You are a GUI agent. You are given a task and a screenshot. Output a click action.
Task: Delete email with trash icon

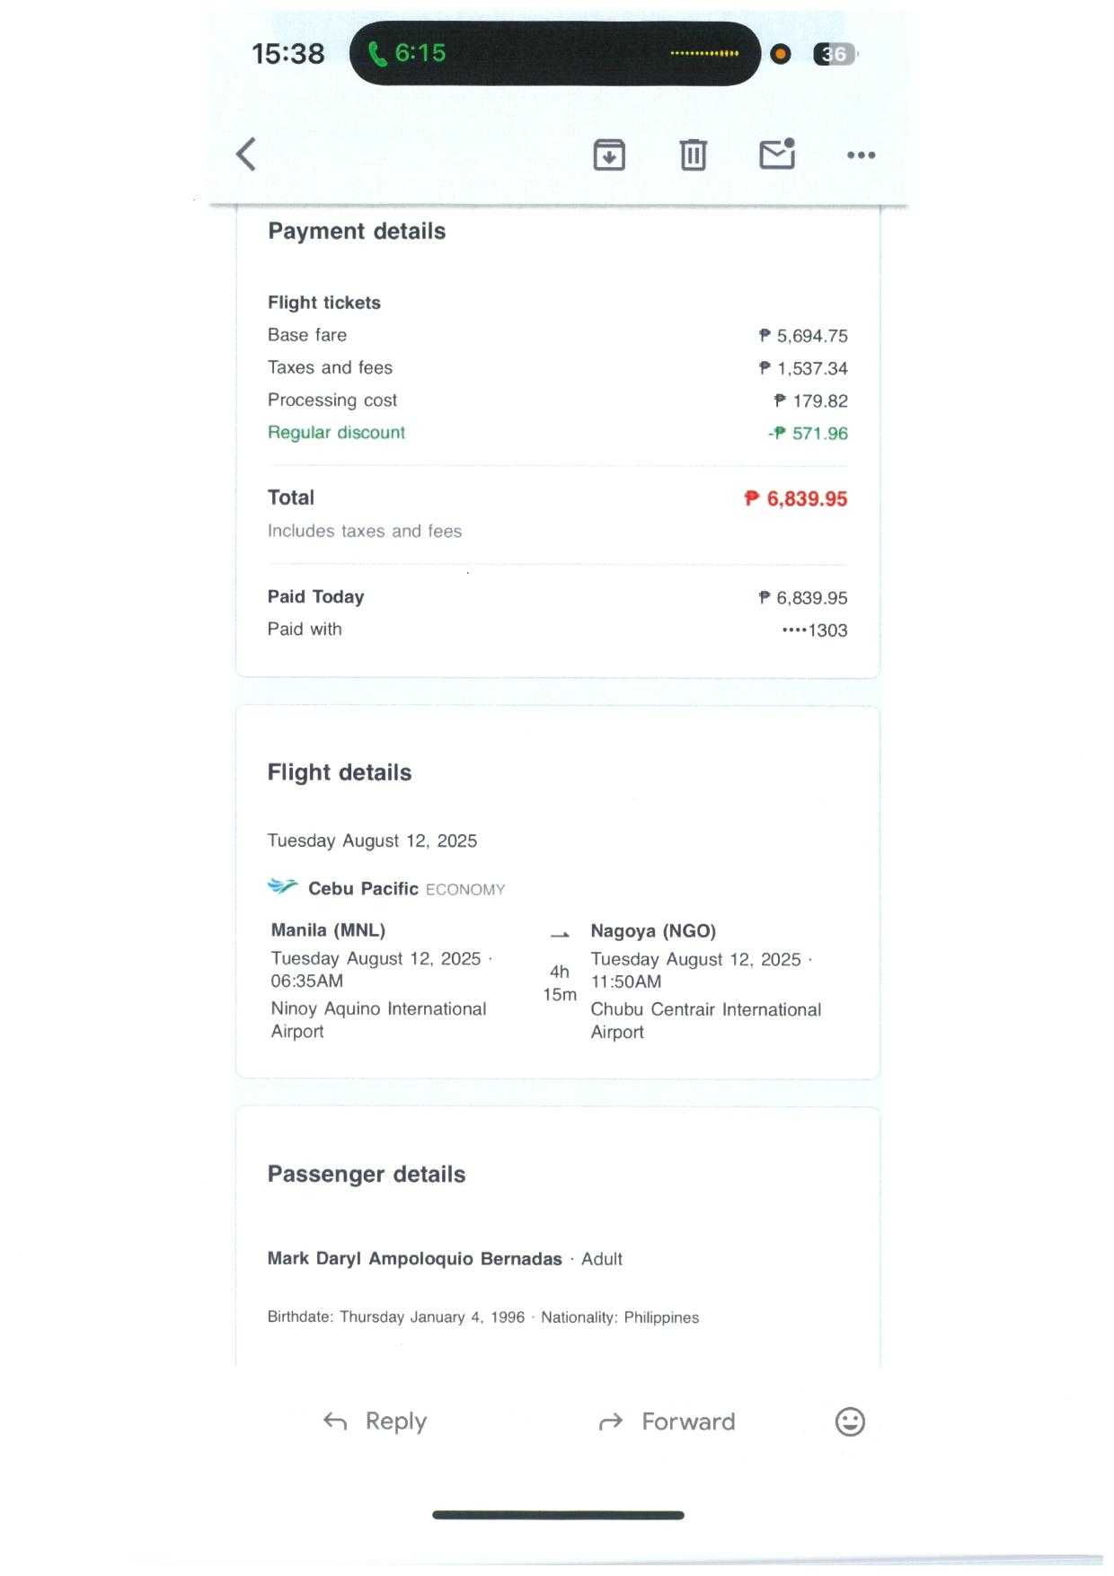693,154
